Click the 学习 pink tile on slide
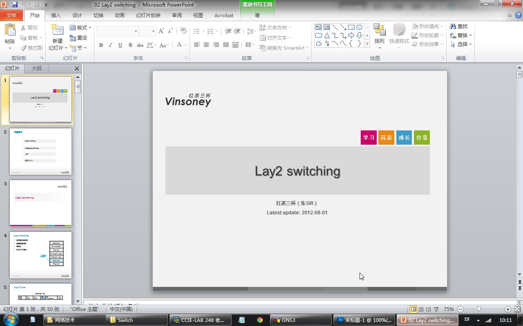Screen dimensions: 523x326 (369, 137)
